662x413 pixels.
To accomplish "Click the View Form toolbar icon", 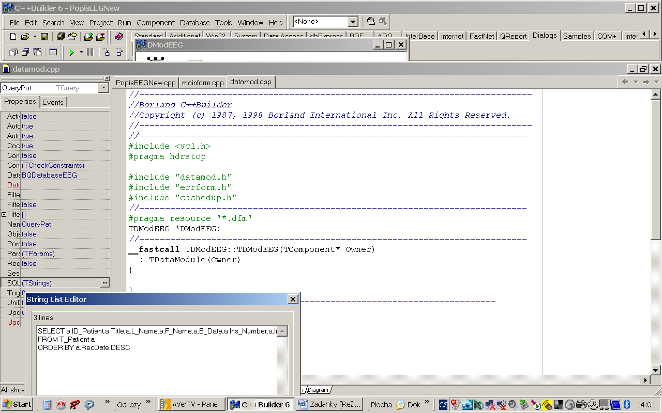I will (x=25, y=52).
